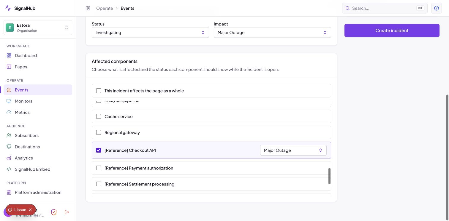The image size is (449, 221).
Task: Enable the Regional gateway checkbox
Action: 99,132
